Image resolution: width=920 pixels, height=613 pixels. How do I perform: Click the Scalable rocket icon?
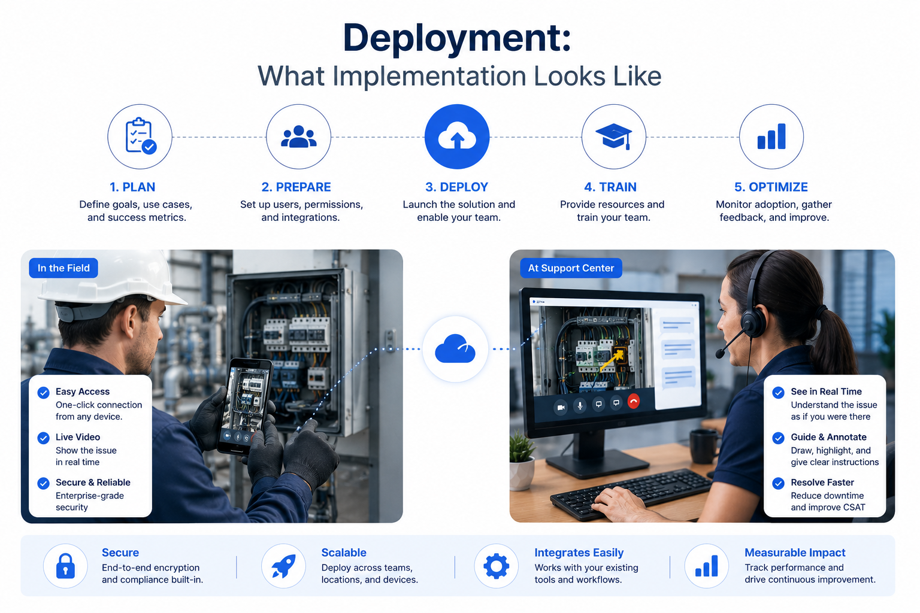pyautogui.click(x=283, y=566)
